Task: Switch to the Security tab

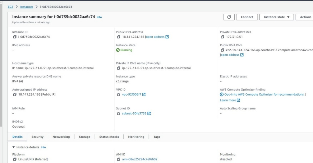Action: coord(38,137)
